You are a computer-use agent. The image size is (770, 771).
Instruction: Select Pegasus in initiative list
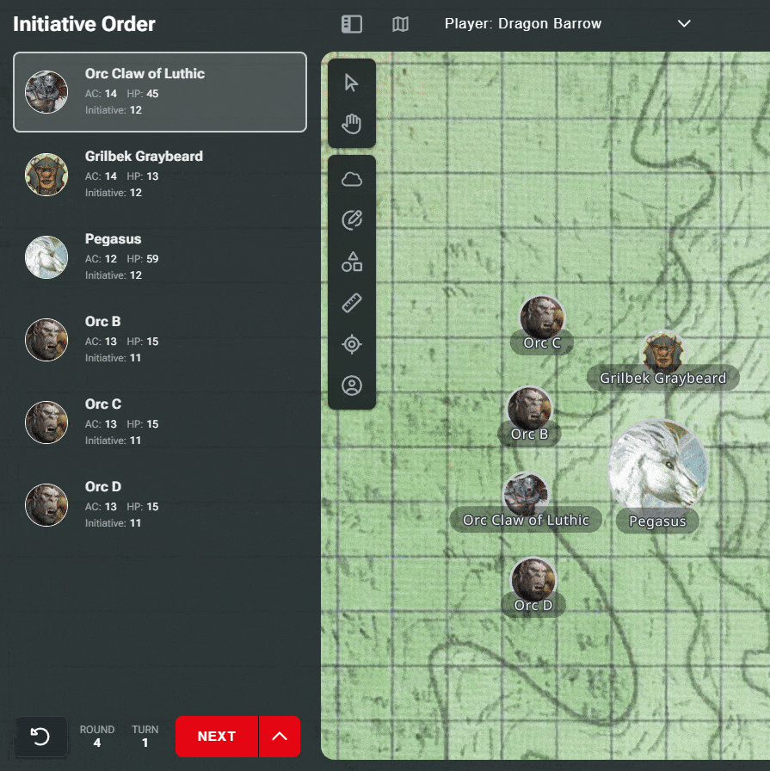pos(160,257)
